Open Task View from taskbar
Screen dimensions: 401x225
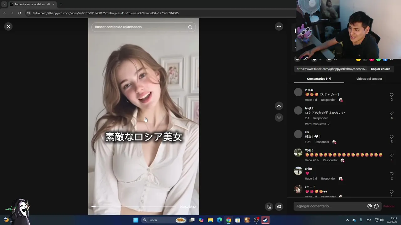(x=192, y=220)
